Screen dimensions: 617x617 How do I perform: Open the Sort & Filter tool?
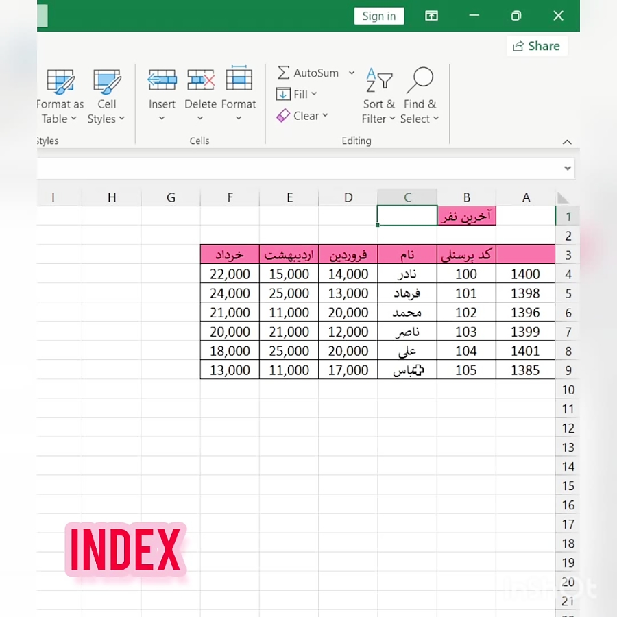point(378,82)
